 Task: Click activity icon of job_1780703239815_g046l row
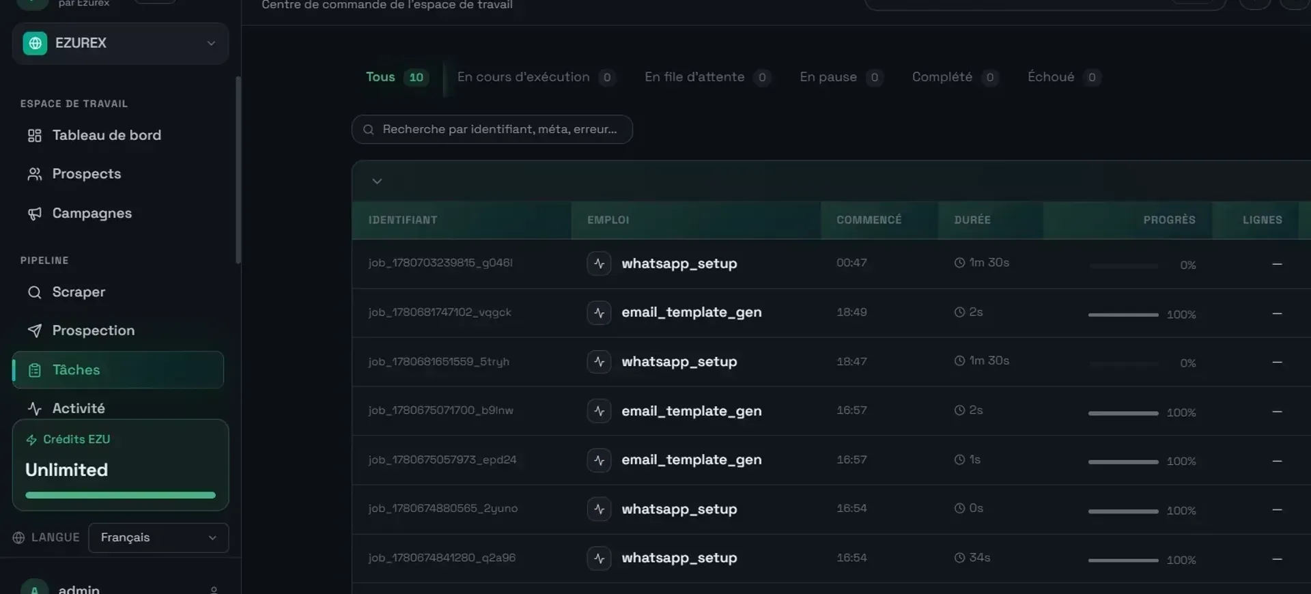(x=599, y=263)
